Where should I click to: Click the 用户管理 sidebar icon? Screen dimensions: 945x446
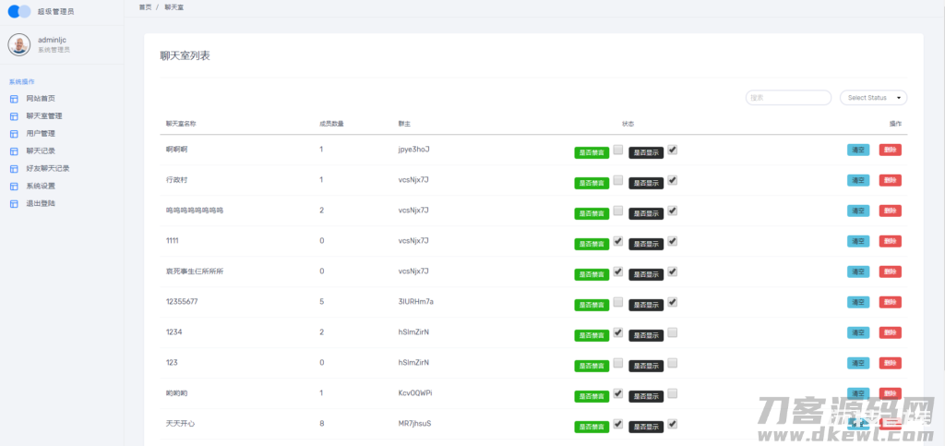click(x=14, y=134)
